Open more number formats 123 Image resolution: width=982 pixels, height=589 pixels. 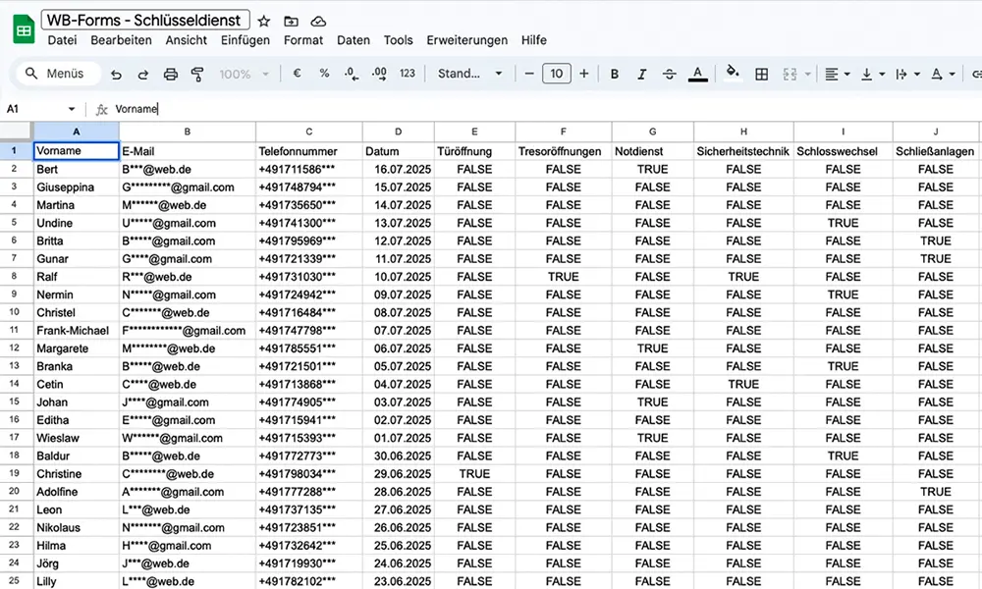[408, 74]
